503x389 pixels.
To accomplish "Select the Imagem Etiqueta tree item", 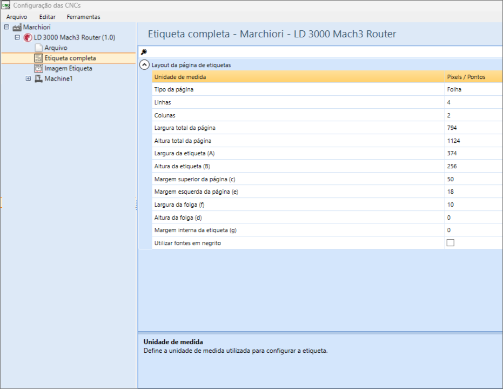I will coord(68,68).
